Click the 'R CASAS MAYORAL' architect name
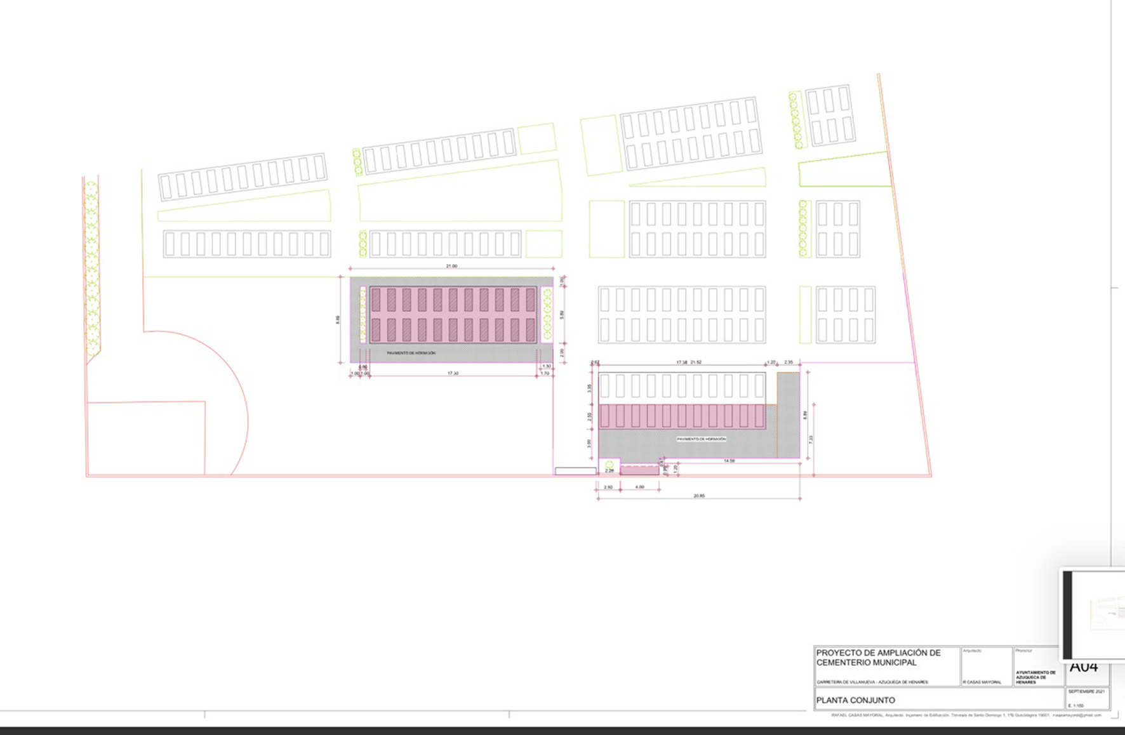Image resolution: width=1125 pixels, height=735 pixels. pos(982,682)
